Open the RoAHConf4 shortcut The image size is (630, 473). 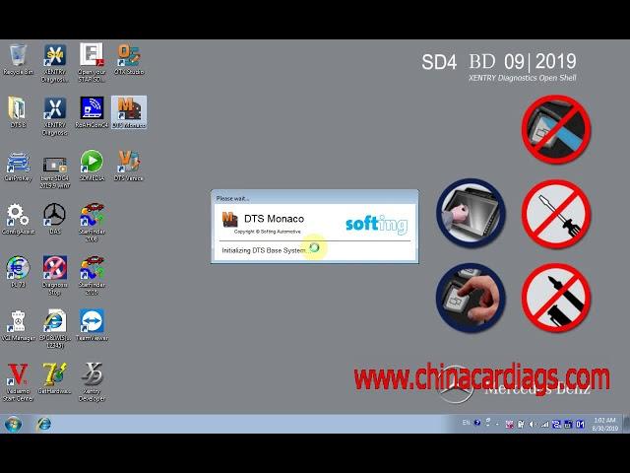tap(92, 112)
